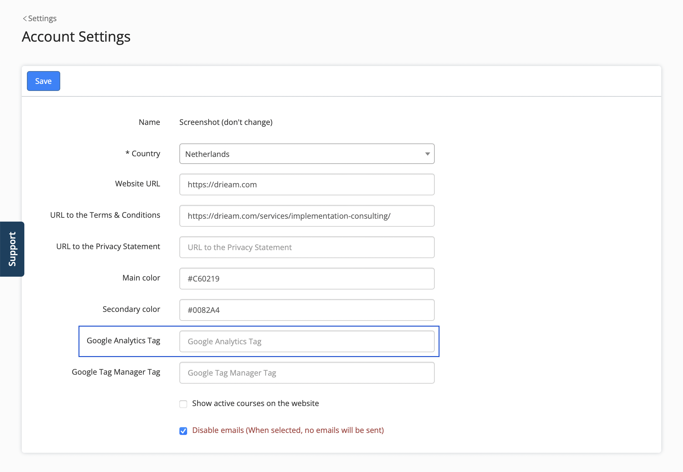
Task: Click the URL to the Privacy Statement label
Action: click(108, 246)
